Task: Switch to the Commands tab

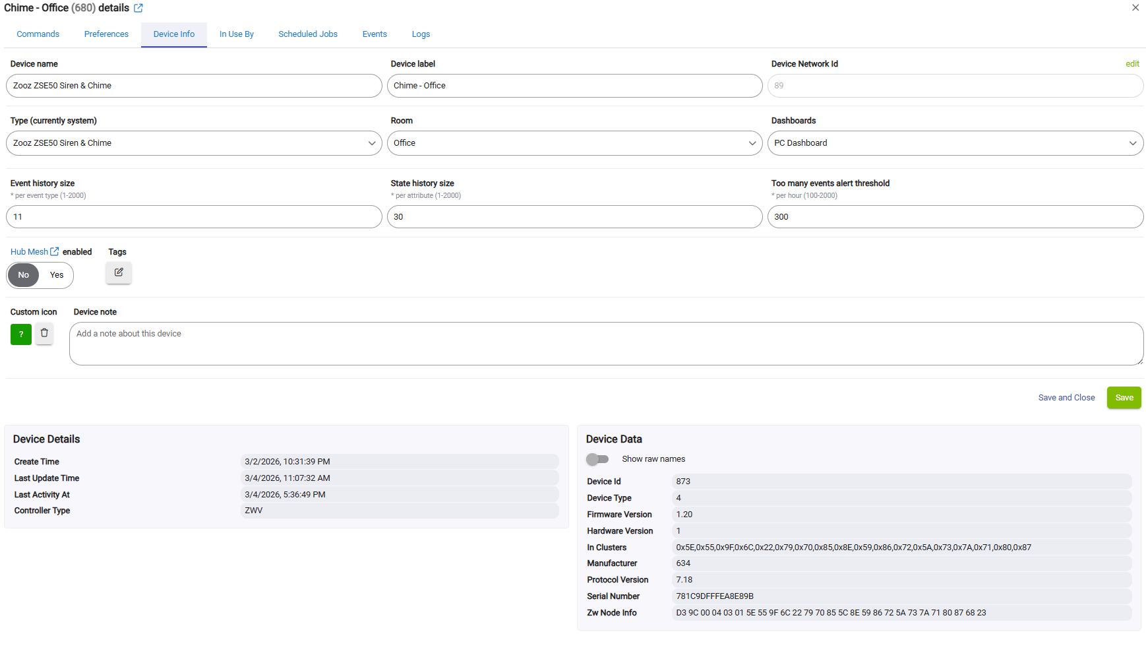Action: 38,34
